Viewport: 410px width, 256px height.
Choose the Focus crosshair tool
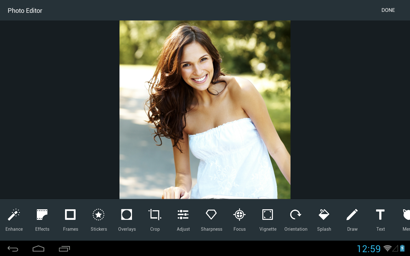click(x=240, y=220)
